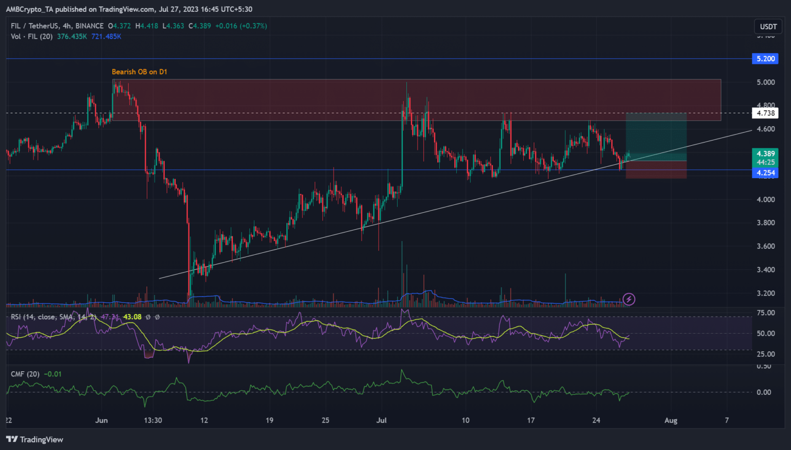The image size is (791, 450).
Task: Select the green 4.389 current price label
Action: click(x=765, y=153)
